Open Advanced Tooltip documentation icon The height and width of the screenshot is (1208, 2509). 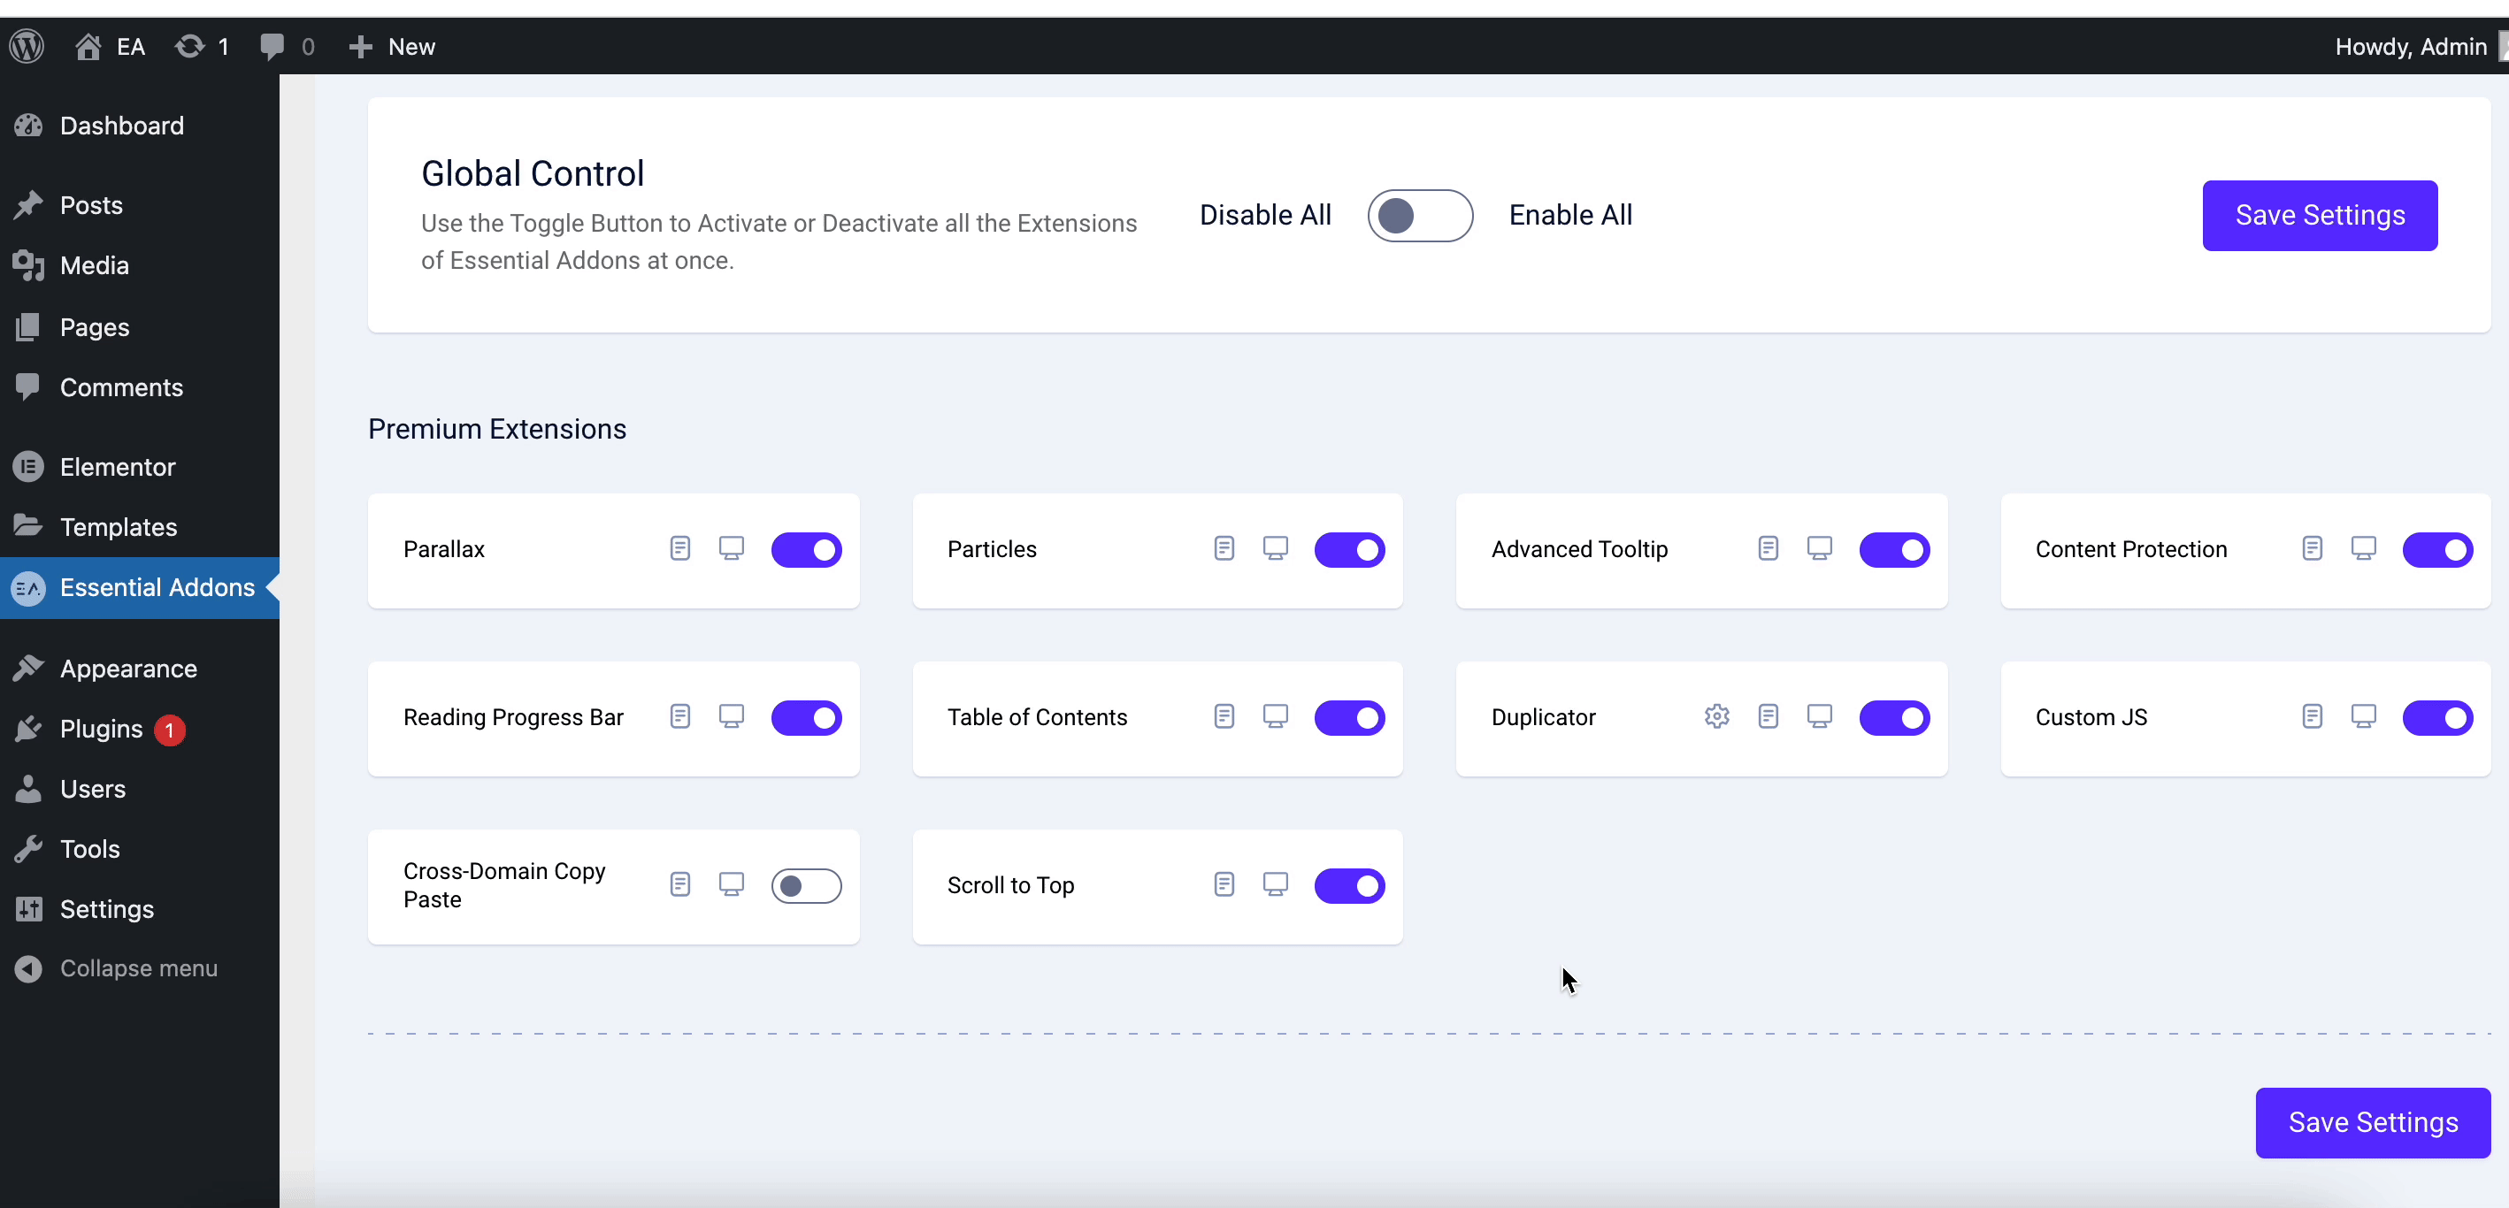coord(1768,549)
